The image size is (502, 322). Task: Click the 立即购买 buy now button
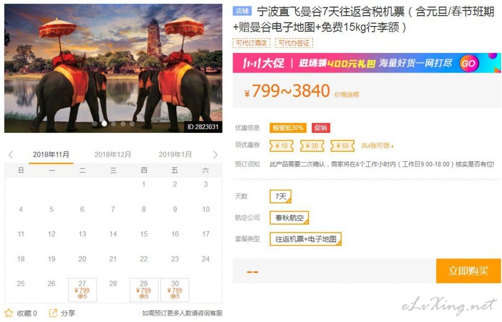[468, 271]
